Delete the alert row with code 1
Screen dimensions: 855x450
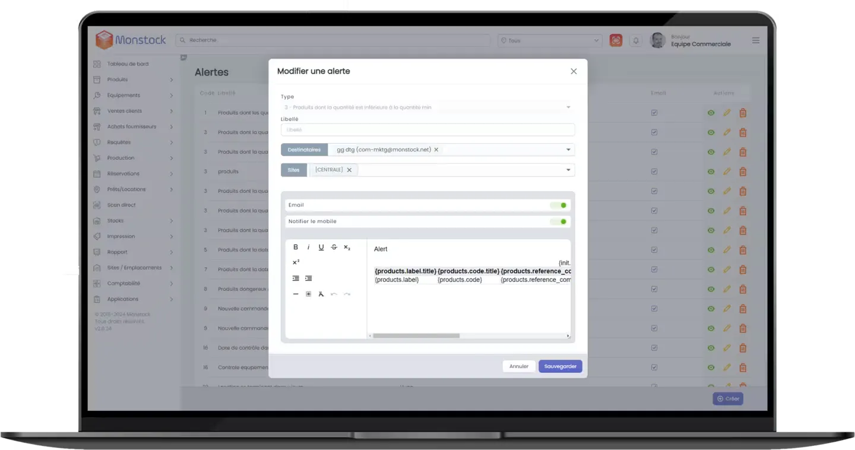pos(743,113)
